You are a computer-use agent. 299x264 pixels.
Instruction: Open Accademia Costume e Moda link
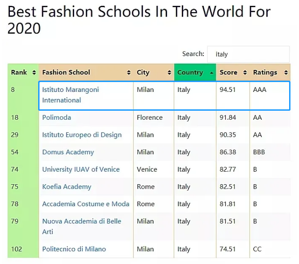[x=86, y=204]
